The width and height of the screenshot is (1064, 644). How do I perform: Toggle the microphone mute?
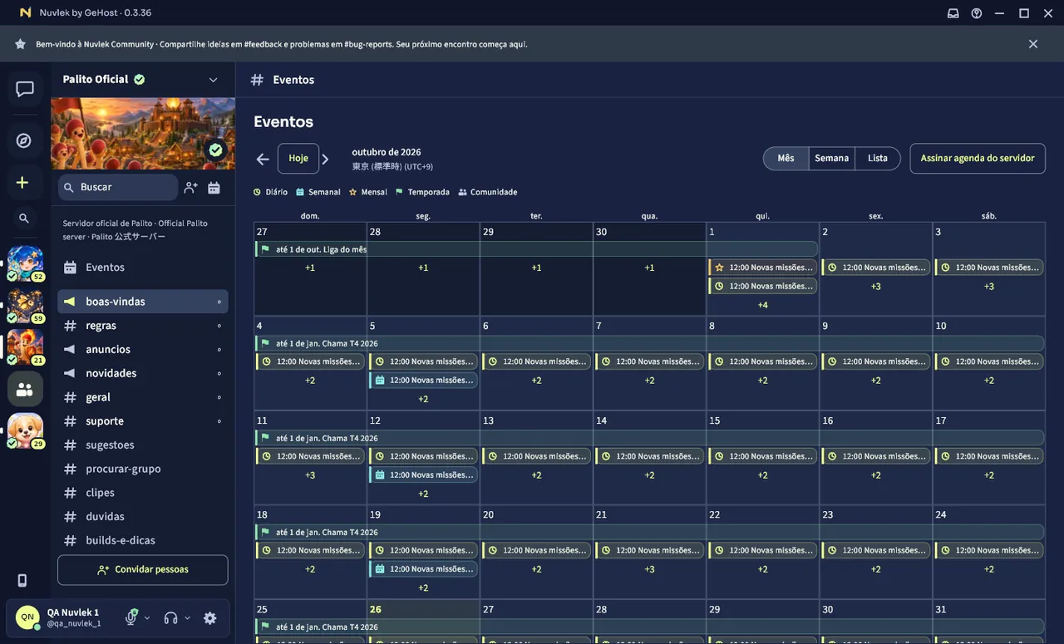click(x=131, y=617)
